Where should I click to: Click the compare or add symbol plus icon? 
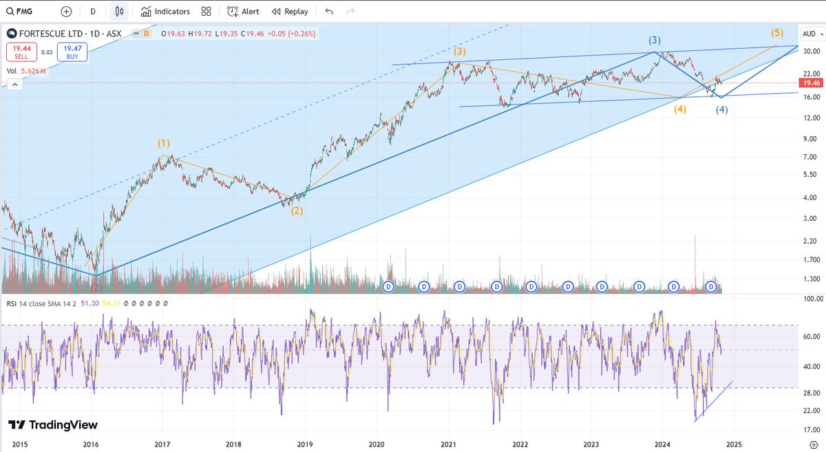coord(66,11)
